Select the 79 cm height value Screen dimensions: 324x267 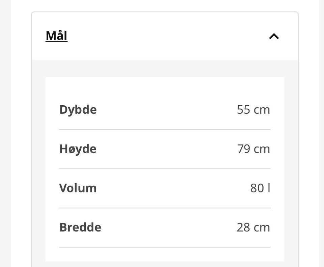coord(253,149)
